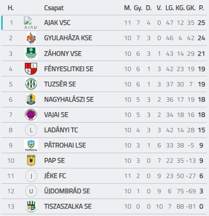Click the Záhony VSE green crest
Image resolution: width=209 pixels, height=216 pixels.
point(31,53)
